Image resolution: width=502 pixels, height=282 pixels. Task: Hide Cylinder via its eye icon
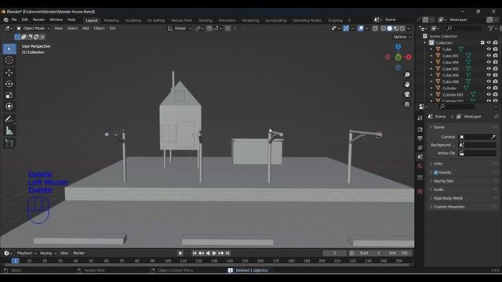[489, 88]
